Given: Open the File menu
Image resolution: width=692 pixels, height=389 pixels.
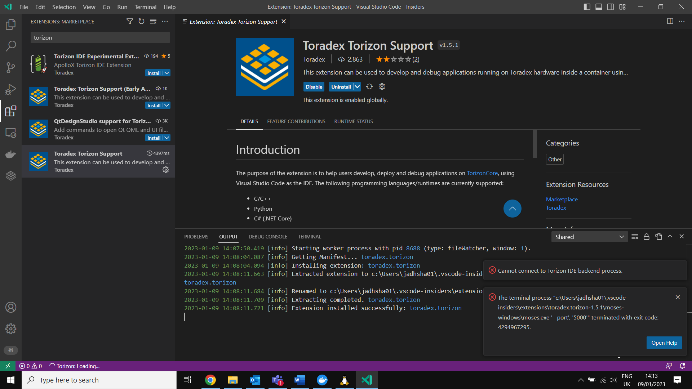Looking at the screenshot, I should [x=23, y=7].
